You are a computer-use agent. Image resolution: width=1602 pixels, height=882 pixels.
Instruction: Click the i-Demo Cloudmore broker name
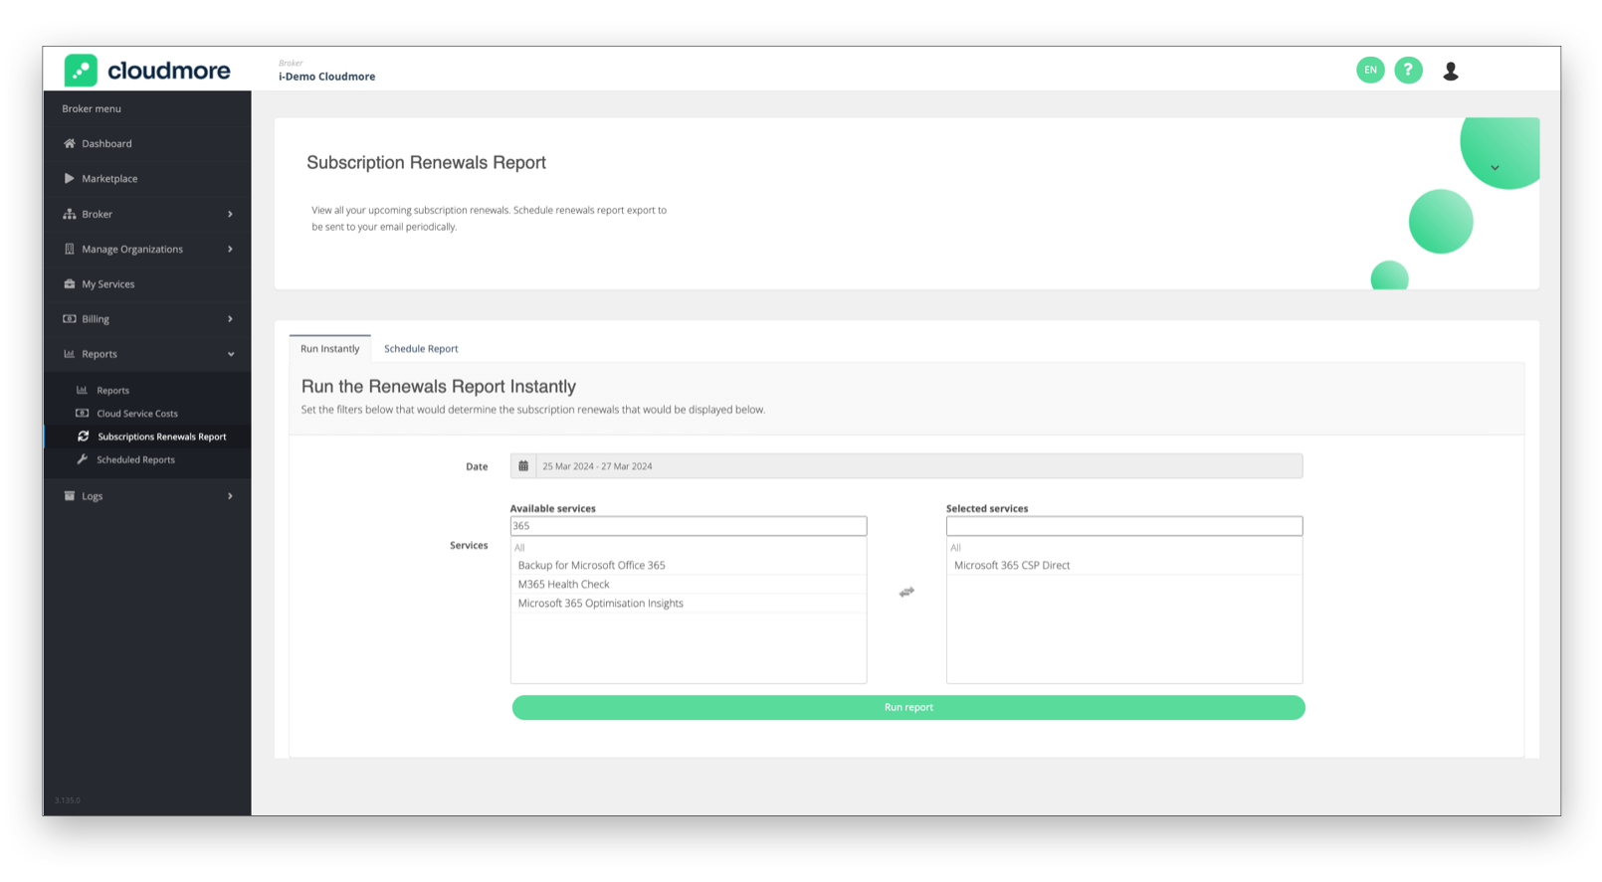point(326,77)
